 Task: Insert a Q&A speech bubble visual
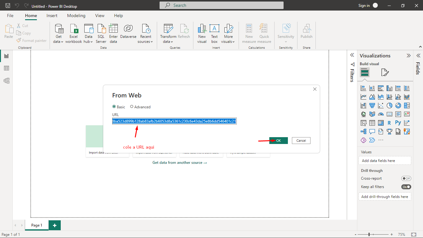[372, 132]
